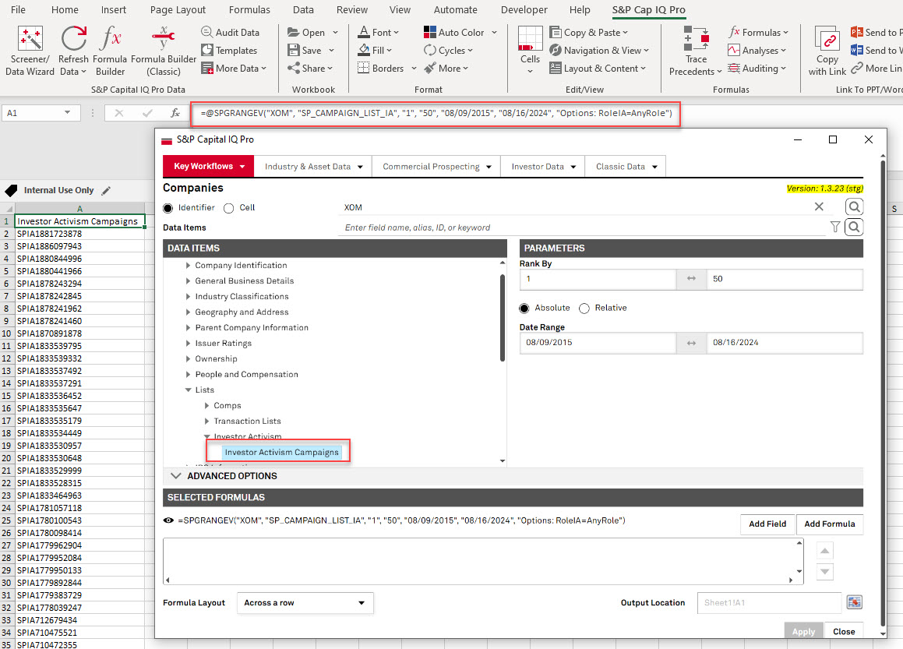Click the formula box horizontal scrollbar
Screen dimensions: 903x649
pos(479,580)
